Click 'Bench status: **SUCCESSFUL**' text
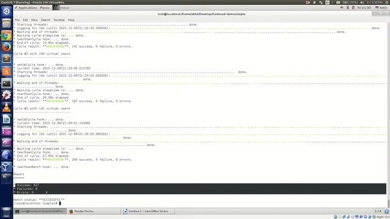Image resolution: width=390 pixels, height=219 pixels. [x=39, y=200]
